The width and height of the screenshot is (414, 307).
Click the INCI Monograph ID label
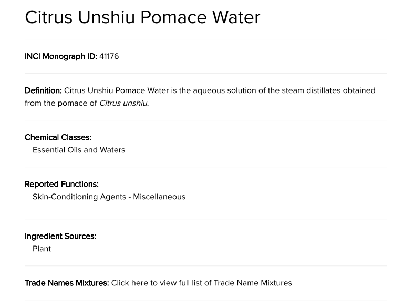[60, 56]
